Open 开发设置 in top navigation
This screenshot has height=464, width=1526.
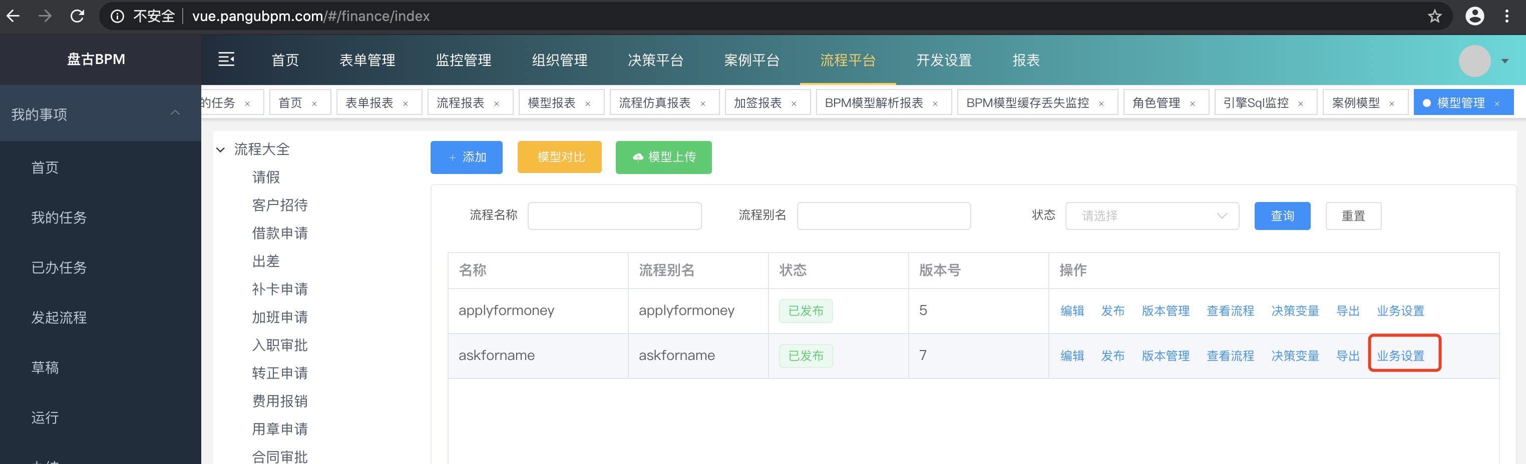944,60
